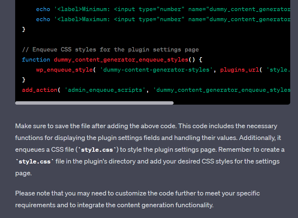The image size is (298, 218).
Task: Click the closing brace after the enqueue function
Action: 23,80
